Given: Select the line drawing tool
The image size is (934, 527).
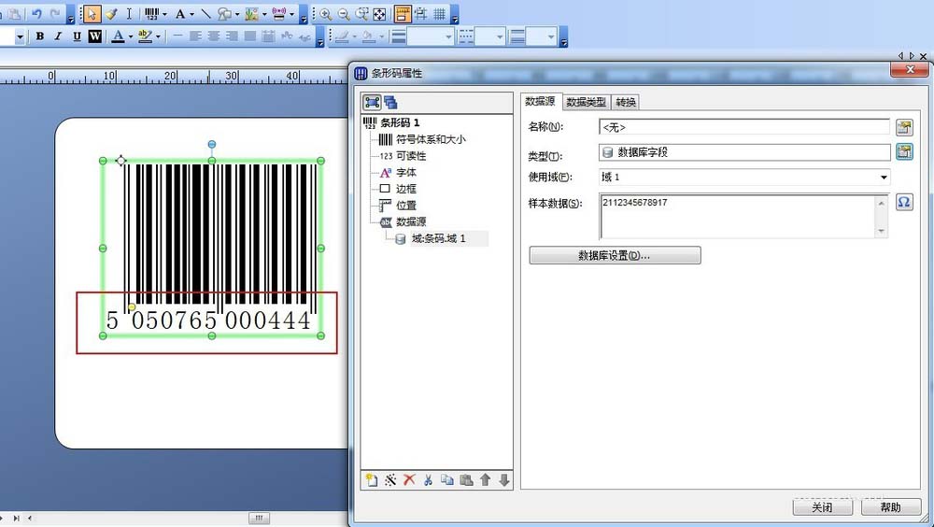Looking at the screenshot, I should (x=205, y=14).
